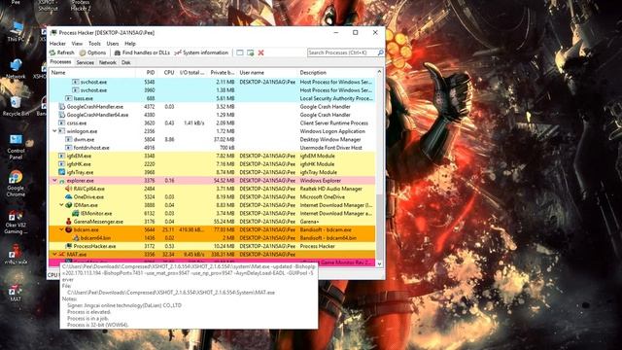Open the Control Panel desktop icon
The height and width of the screenshot is (350, 622).
pyautogui.click(x=16, y=147)
